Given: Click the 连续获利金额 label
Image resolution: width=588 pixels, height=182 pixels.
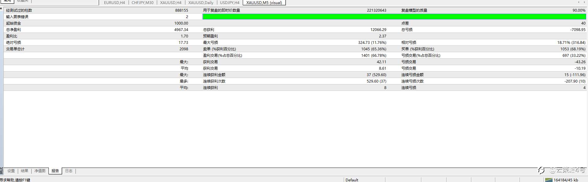Looking at the screenshot, I should coord(214,75).
